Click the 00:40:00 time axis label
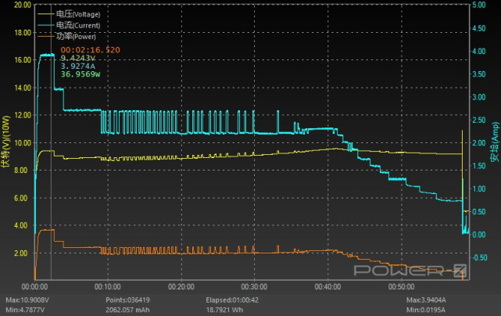501x316 pixels. coord(327,286)
